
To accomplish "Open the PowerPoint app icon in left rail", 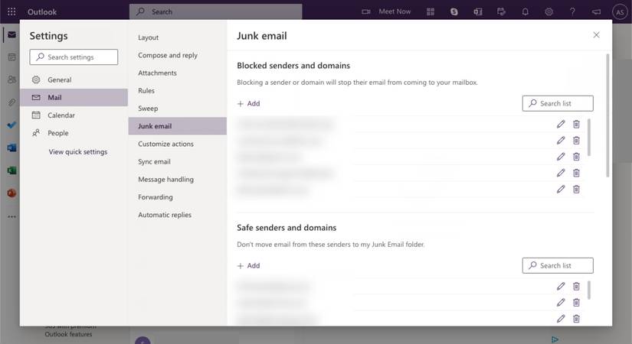I will (11, 193).
